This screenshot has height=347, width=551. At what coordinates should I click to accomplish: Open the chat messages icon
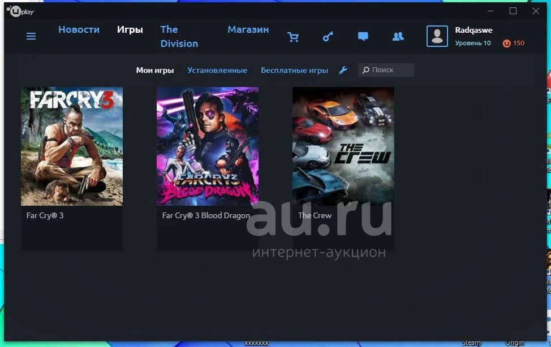pyautogui.click(x=363, y=37)
